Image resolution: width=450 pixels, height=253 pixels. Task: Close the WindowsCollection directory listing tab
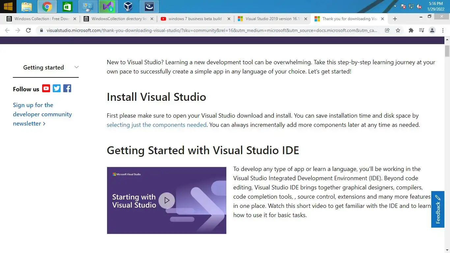pos(152,19)
